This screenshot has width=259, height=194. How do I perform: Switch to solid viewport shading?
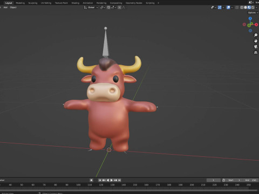tap(246, 8)
